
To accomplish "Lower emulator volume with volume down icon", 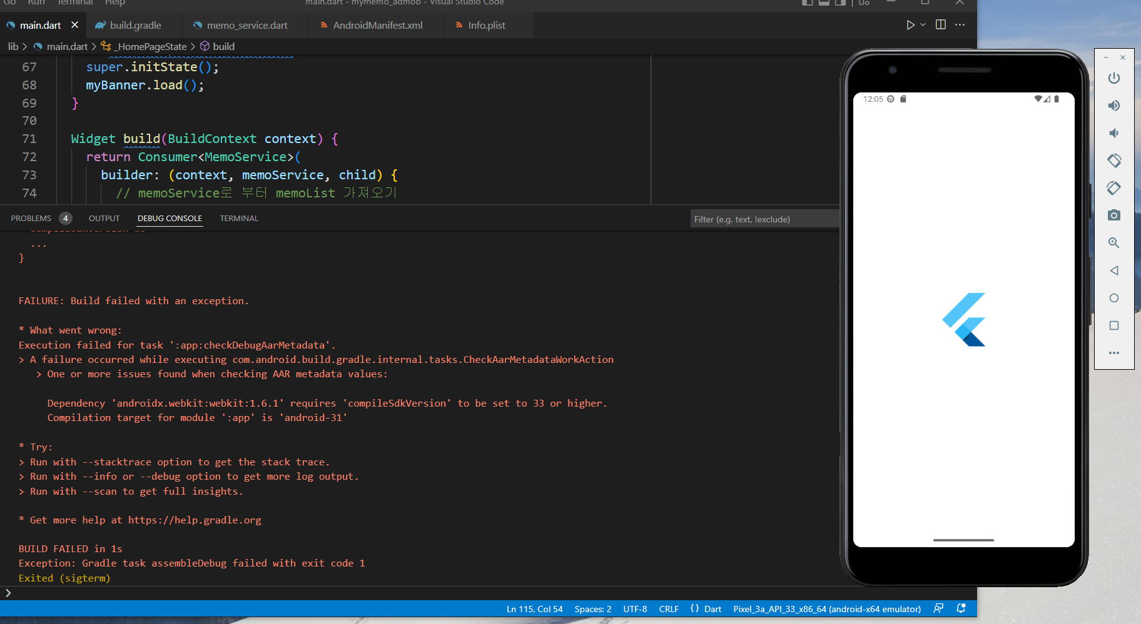I will [1113, 133].
